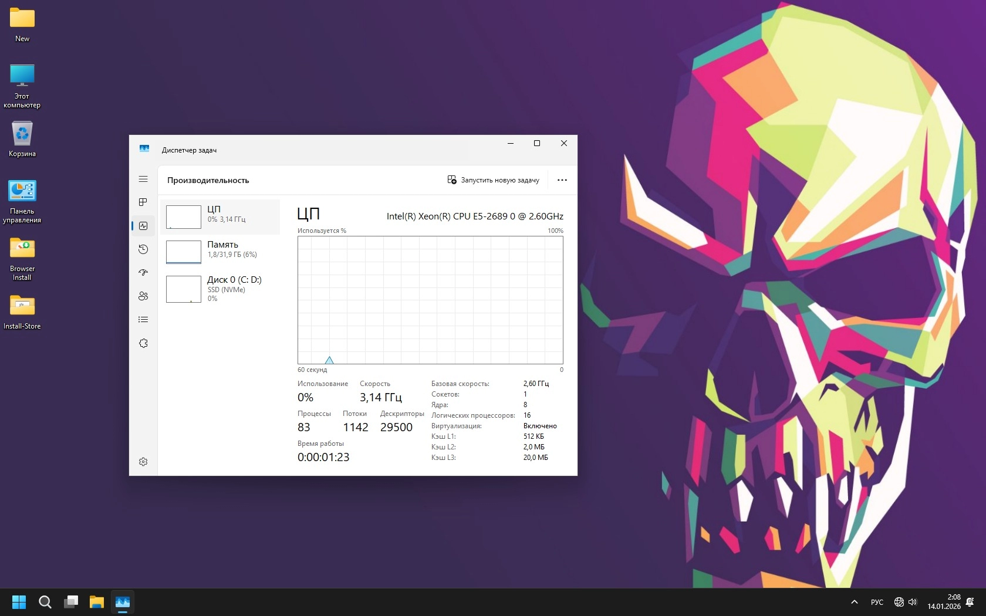Open Task Manager settings gear
986x616 pixels.
pos(143,462)
